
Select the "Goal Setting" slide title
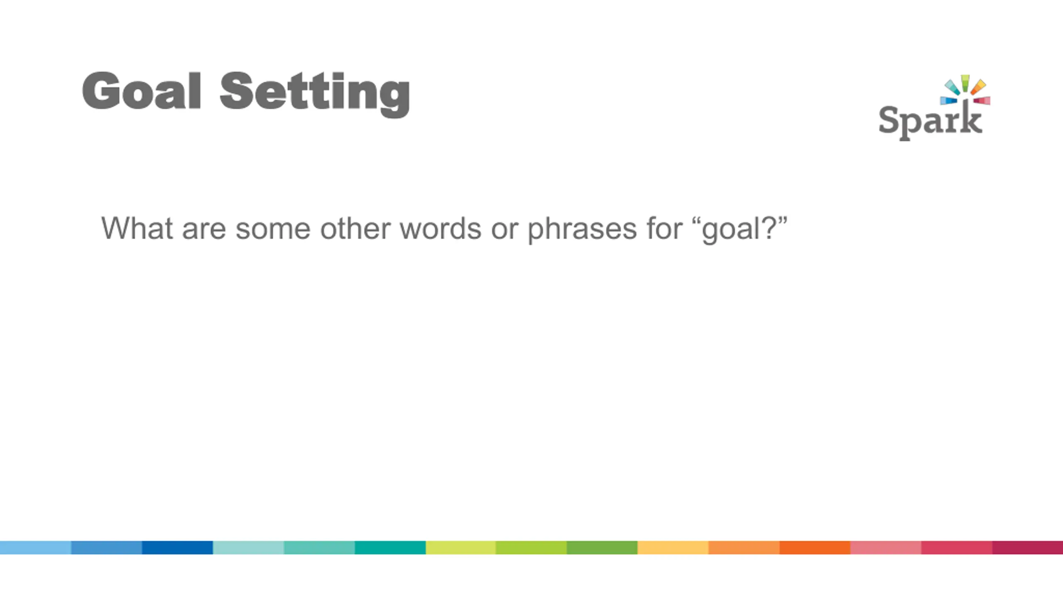tap(246, 91)
